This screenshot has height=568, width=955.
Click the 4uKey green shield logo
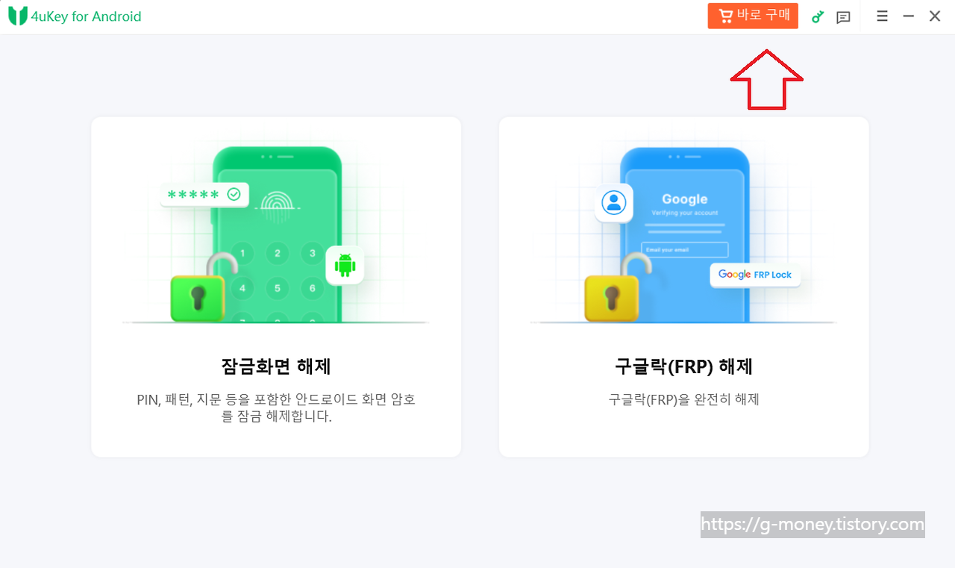[17, 16]
